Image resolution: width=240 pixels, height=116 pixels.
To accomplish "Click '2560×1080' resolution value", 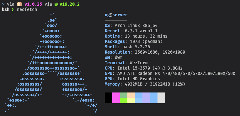I will point(146,52).
